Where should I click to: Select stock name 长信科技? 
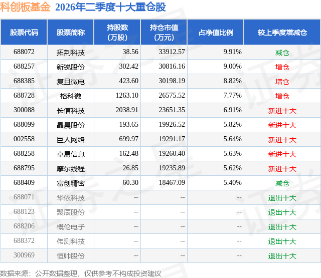[x=71, y=111]
